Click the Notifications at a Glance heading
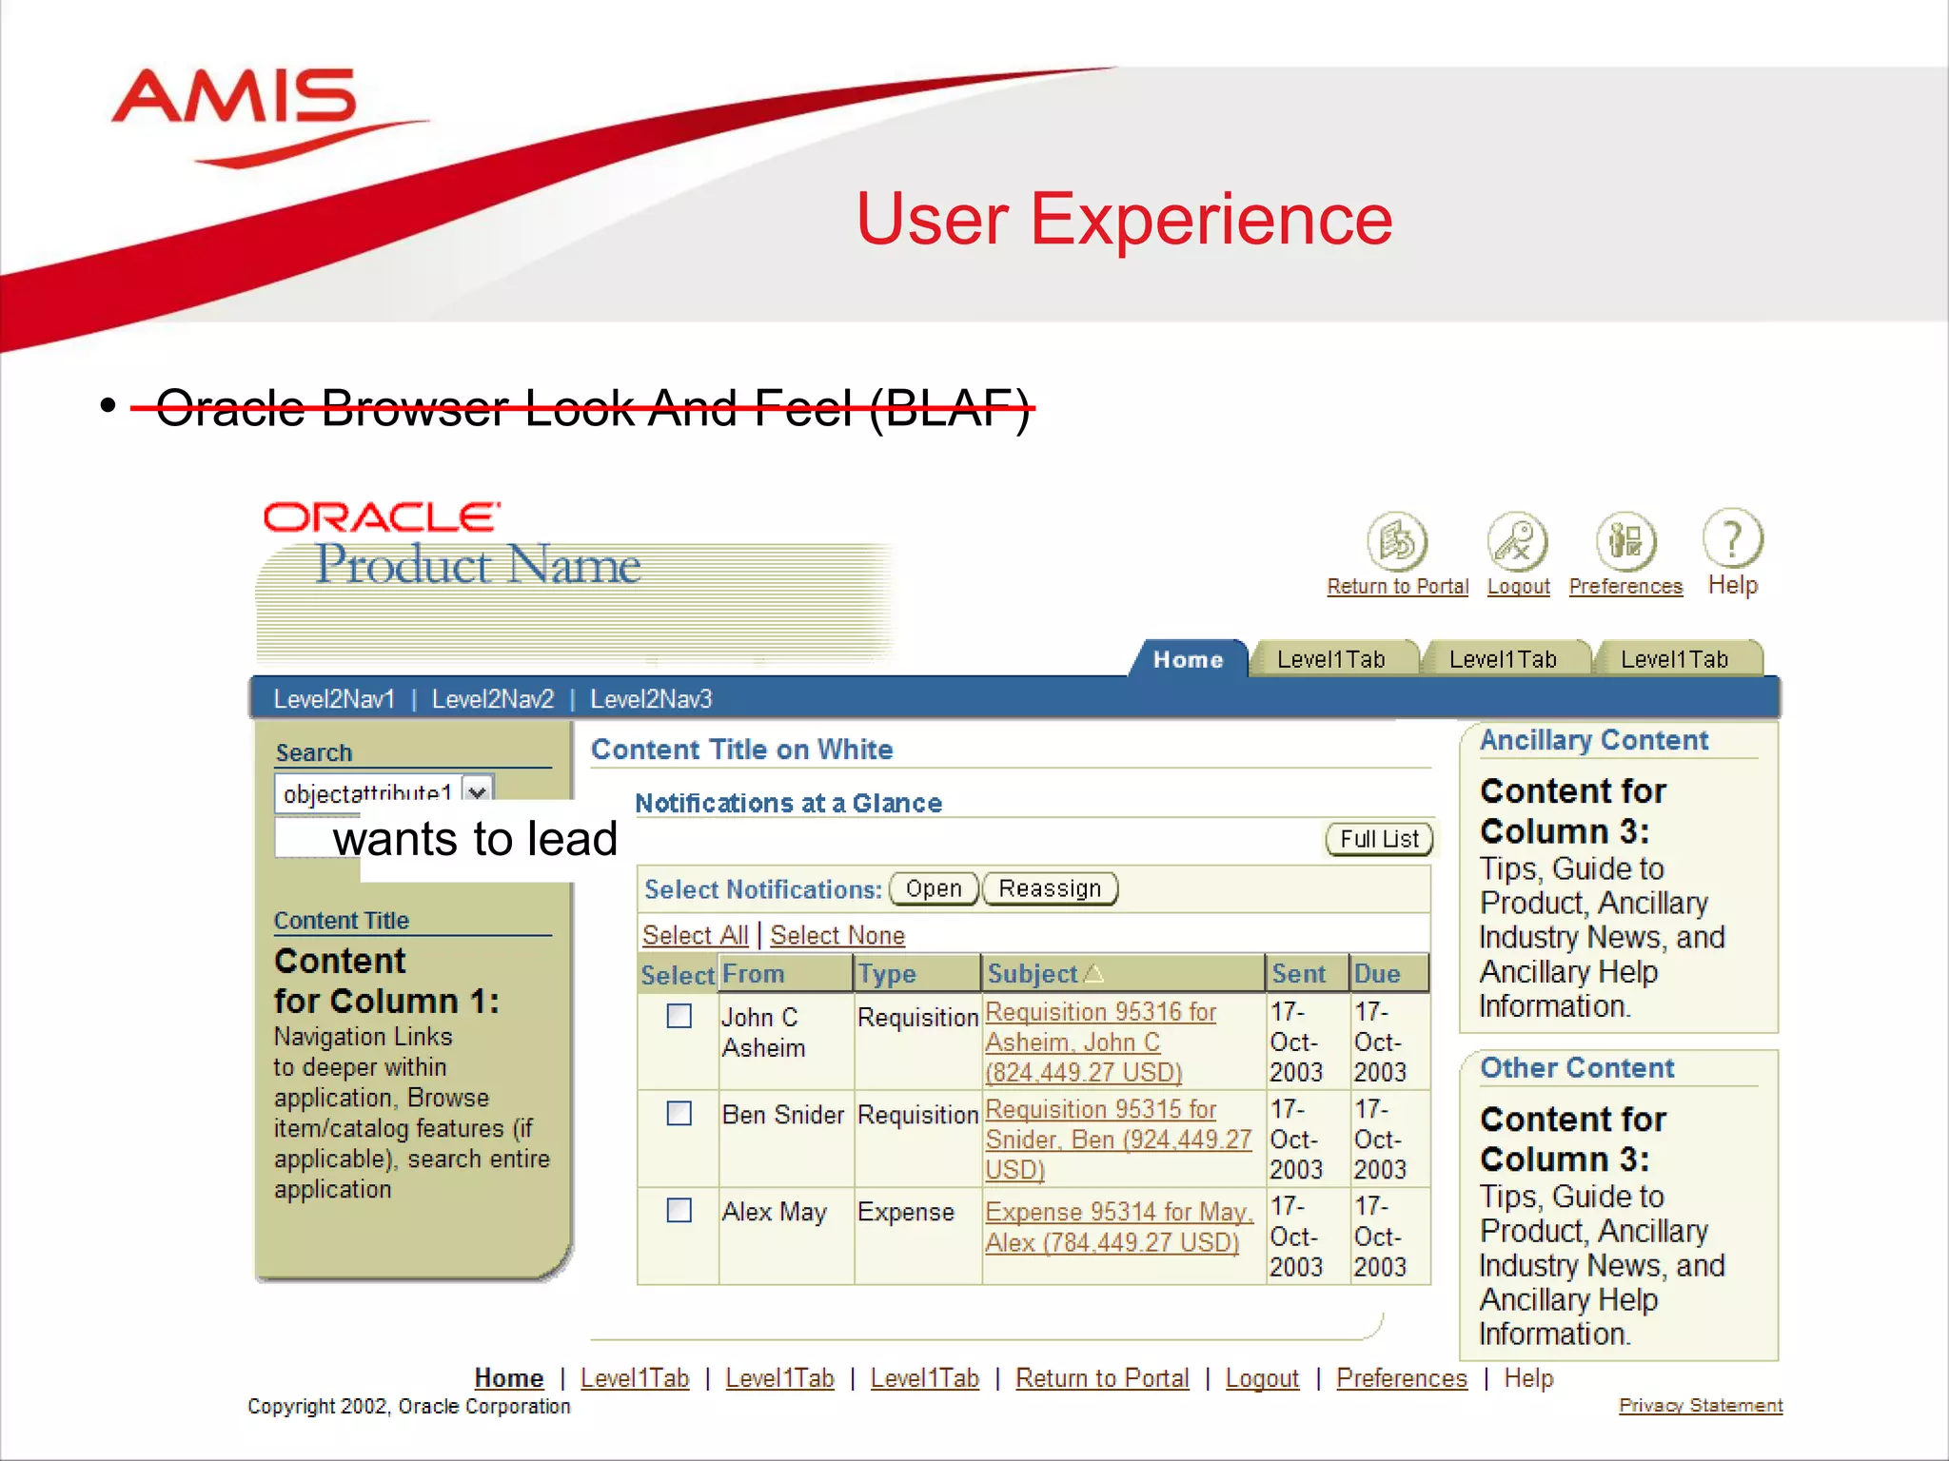This screenshot has width=1949, height=1461. pyautogui.click(x=788, y=804)
